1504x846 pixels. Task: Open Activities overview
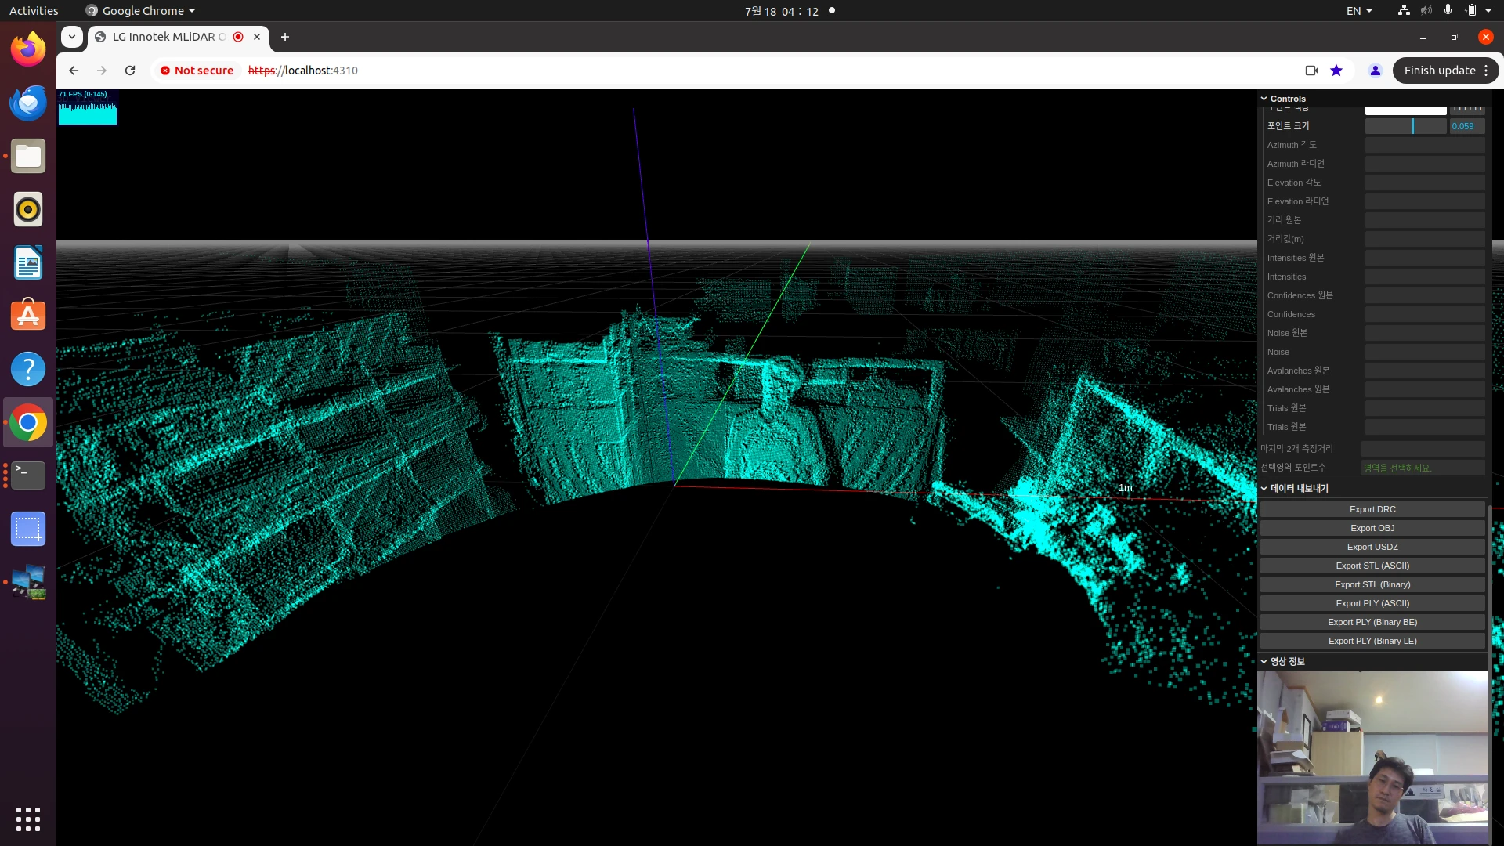[x=34, y=11]
